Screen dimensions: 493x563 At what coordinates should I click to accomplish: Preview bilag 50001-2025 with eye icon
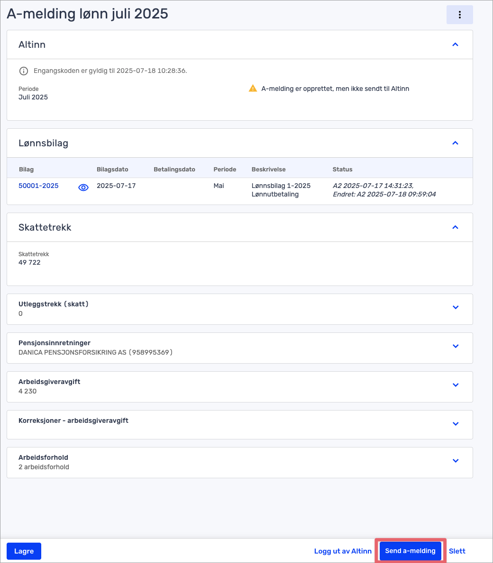[x=83, y=188]
